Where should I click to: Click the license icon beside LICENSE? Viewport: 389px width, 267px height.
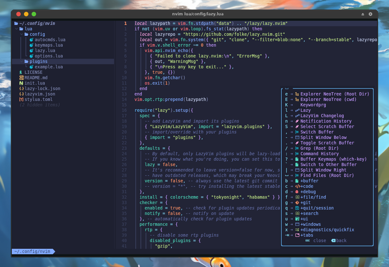21,72
